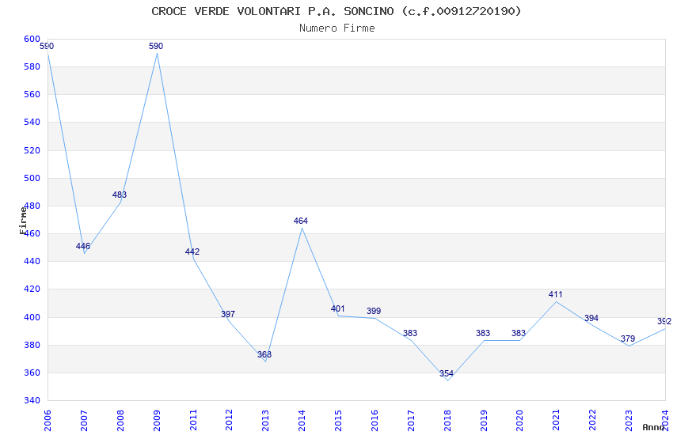673x435 pixels.
Task: Select the 590 peak label above 2009
Action: click(x=156, y=47)
